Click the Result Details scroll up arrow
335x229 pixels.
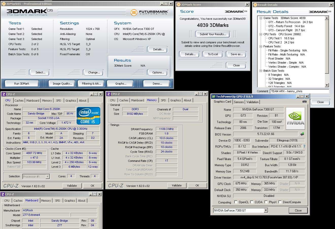327,18
